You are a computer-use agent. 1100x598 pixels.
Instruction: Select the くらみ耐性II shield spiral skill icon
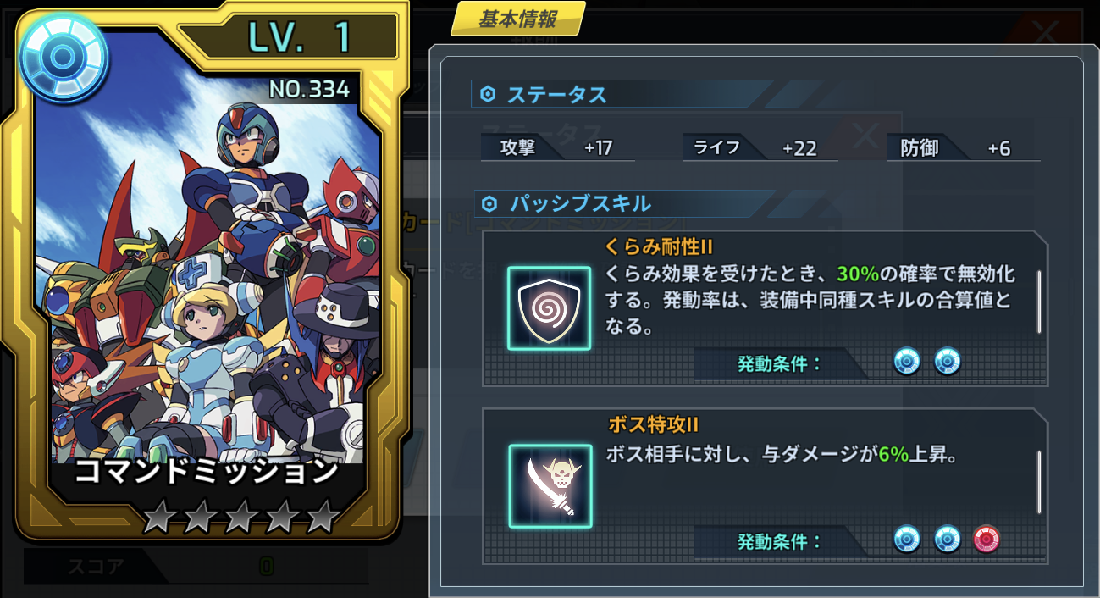pyautogui.click(x=549, y=308)
